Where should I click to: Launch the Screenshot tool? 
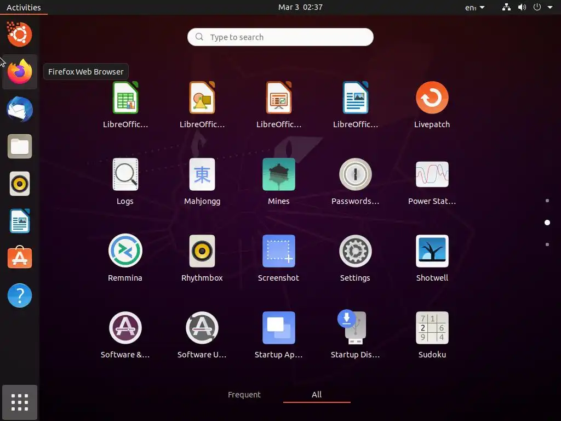click(x=279, y=251)
